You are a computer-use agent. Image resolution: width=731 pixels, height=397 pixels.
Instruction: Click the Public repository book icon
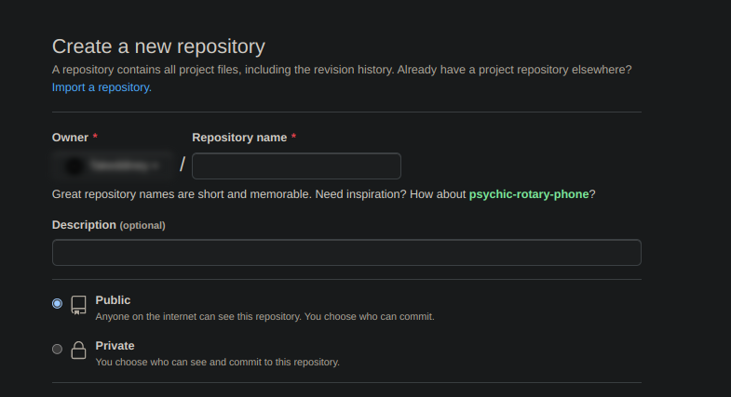pyautogui.click(x=78, y=305)
